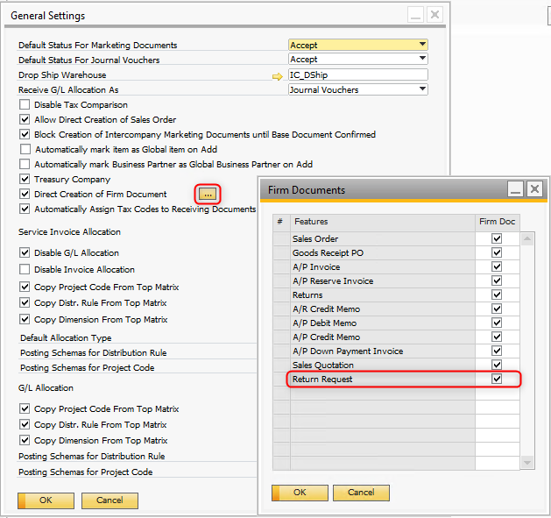551x518 pixels.
Task: Click the Features column header
Action: tap(382, 222)
